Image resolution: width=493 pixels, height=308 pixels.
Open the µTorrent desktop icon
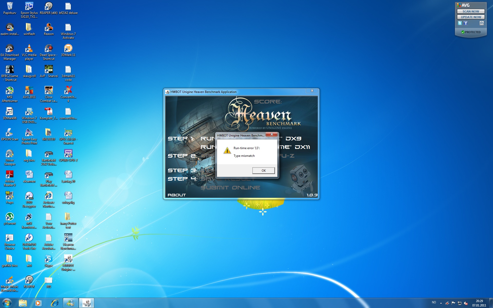click(x=10, y=219)
